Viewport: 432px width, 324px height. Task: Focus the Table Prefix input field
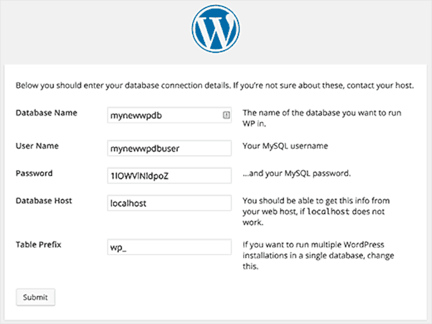point(170,247)
